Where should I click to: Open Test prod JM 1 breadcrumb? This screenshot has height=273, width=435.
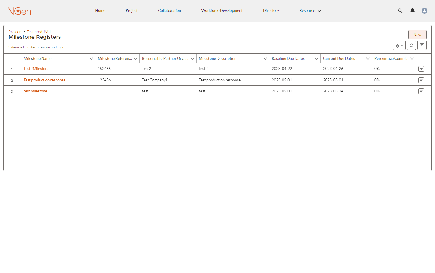point(39,32)
